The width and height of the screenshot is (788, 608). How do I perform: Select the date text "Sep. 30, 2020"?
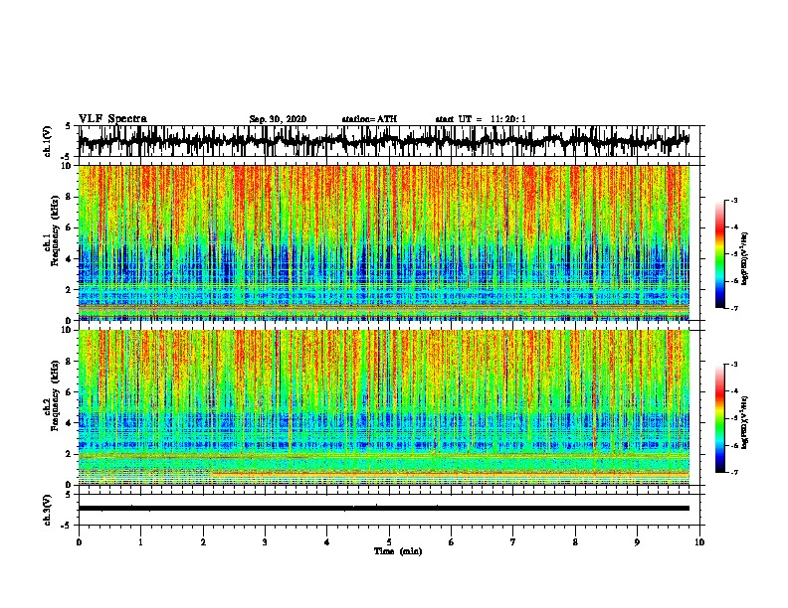click(278, 119)
